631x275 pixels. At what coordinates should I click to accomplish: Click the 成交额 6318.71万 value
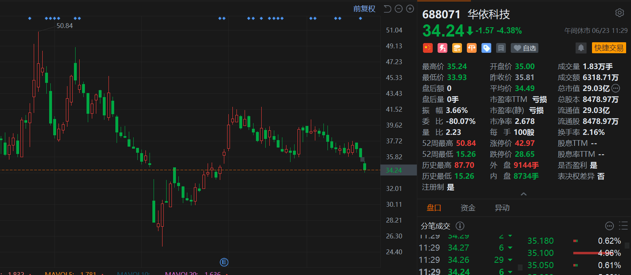(601, 78)
